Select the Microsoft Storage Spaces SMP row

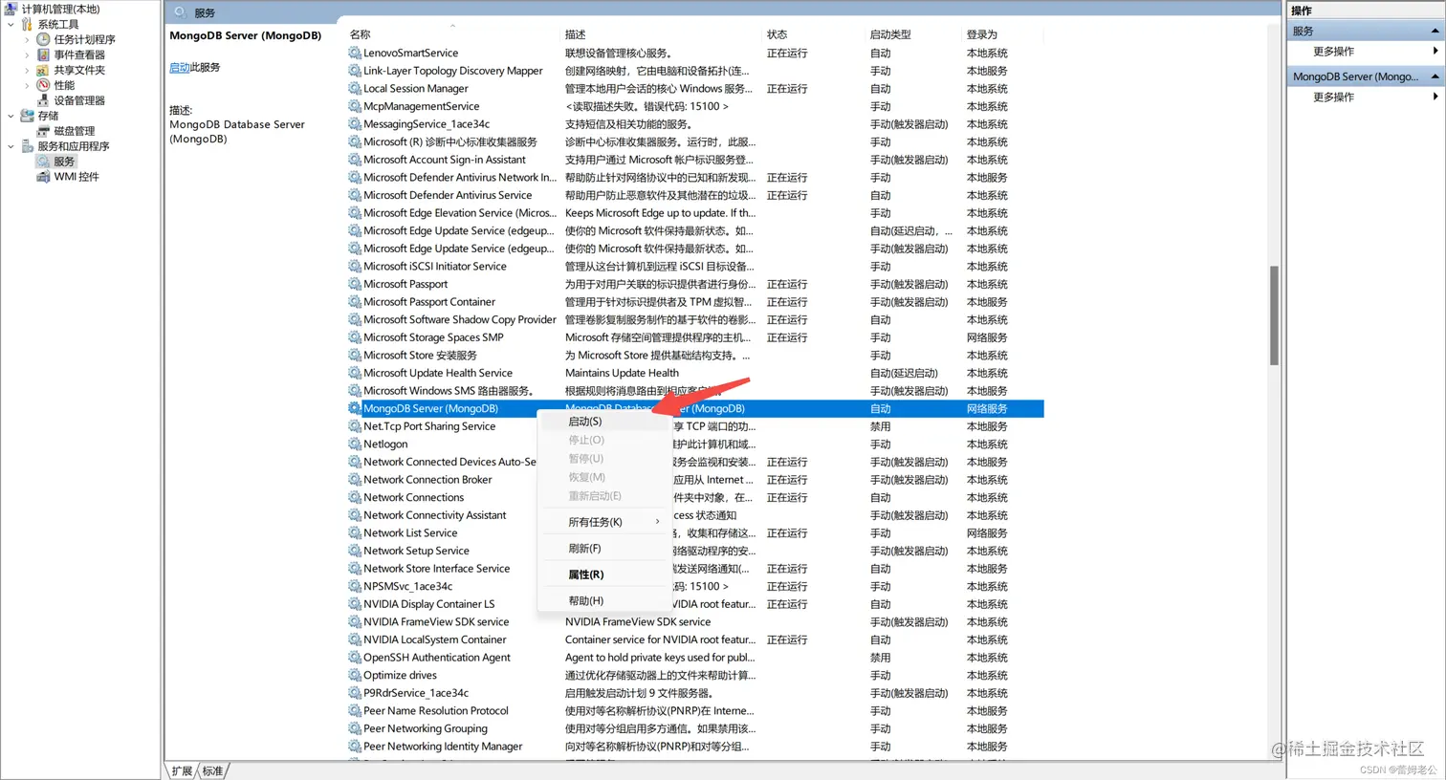pyautogui.click(x=695, y=337)
